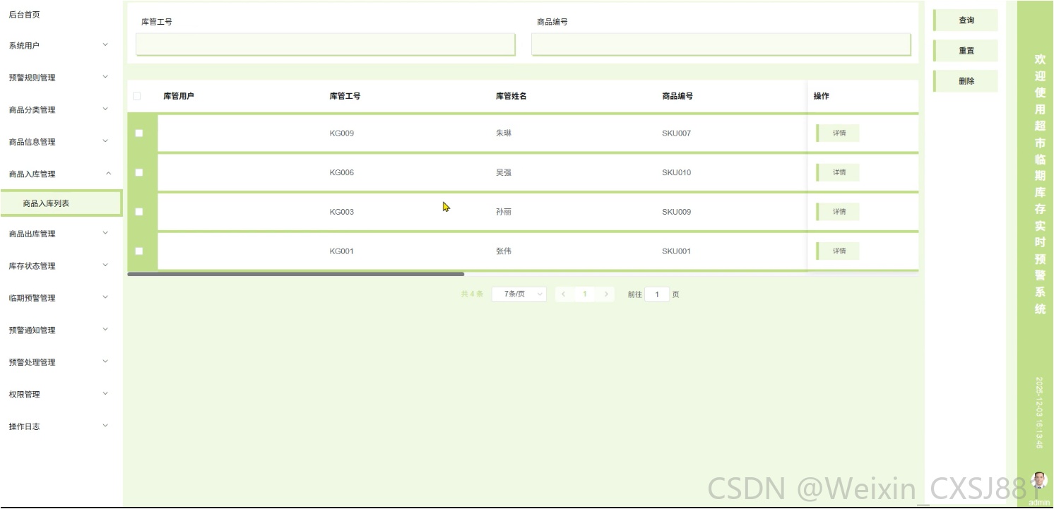Expand the 商品分类管理 menu
1054x509 pixels.
coord(61,109)
